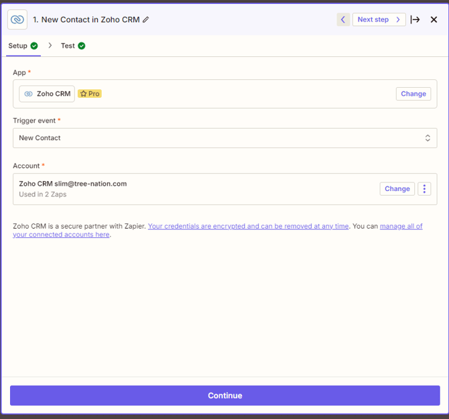The height and width of the screenshot is (419, 449).
Task: Click the Continue button
Action: [224, 396]
